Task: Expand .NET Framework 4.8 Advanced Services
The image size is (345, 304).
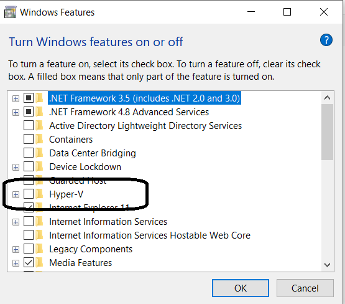Action: pyautogui.click(x=16, y=112)
